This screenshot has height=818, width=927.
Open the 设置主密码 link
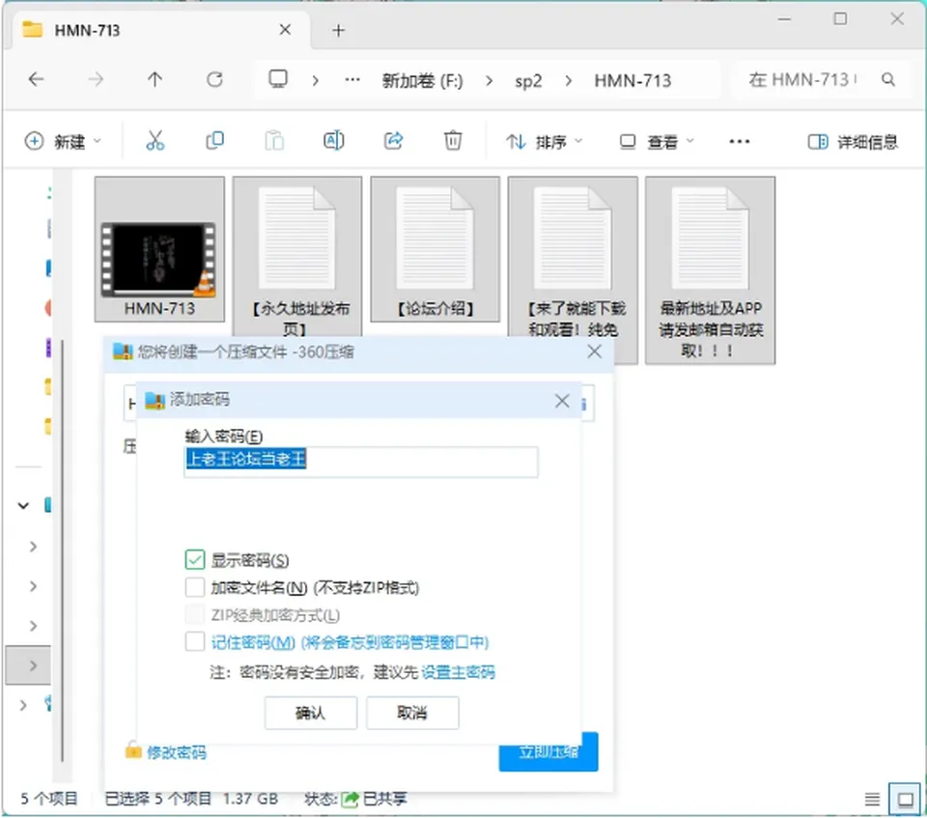pyautogui.click(x=458, y=672)
